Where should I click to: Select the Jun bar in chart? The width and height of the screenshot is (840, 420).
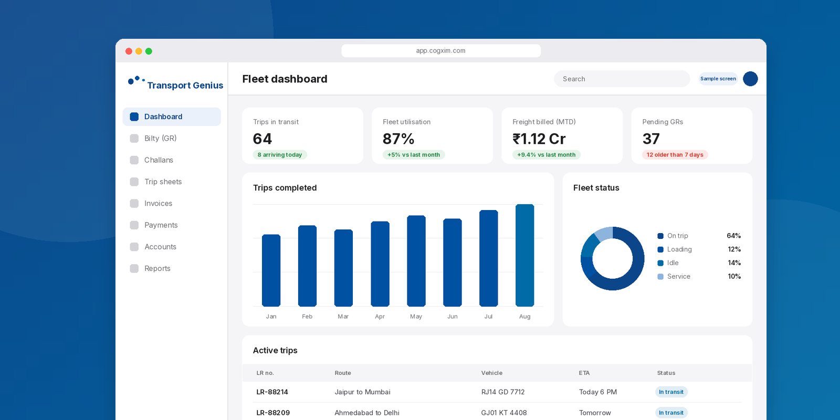tap(453, 262)
